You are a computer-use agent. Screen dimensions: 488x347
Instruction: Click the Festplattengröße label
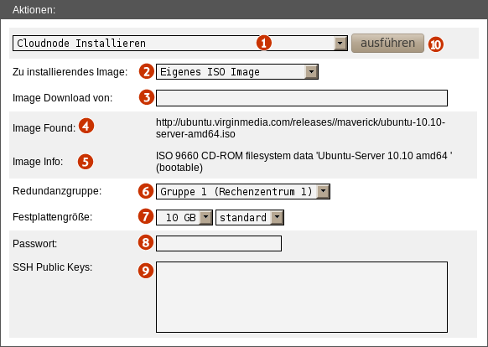pos(52,217)
